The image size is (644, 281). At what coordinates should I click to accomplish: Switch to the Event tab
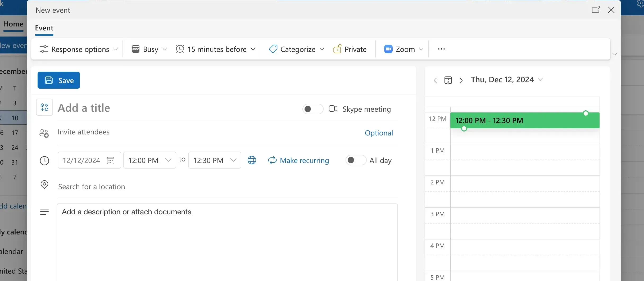tap(44, 28)
